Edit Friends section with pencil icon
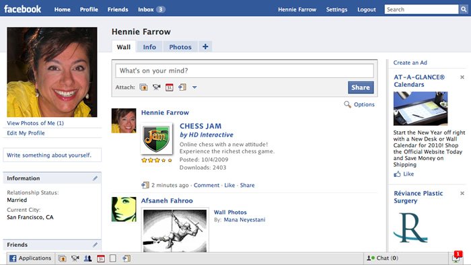Viewport: 471px width, 265px height. click(95, 245)
